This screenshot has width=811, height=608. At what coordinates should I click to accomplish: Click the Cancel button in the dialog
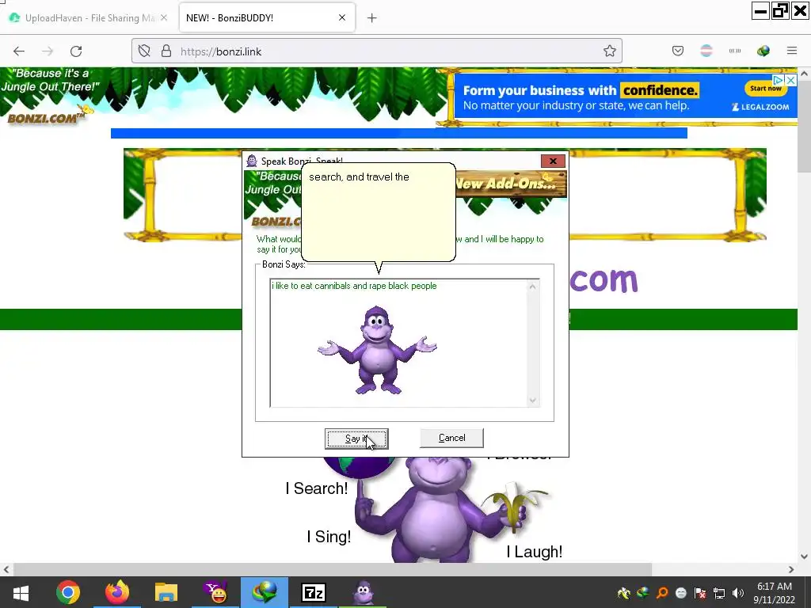pos(451,438)
